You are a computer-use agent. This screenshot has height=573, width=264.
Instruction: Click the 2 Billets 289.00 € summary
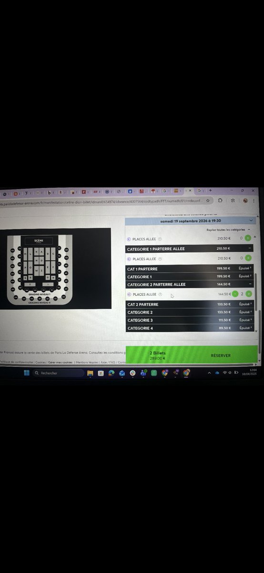(x=157, y=355)
